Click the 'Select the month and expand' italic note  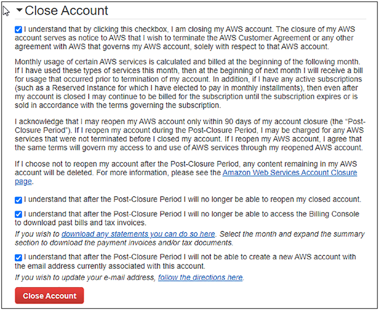[x=189, y=238]
